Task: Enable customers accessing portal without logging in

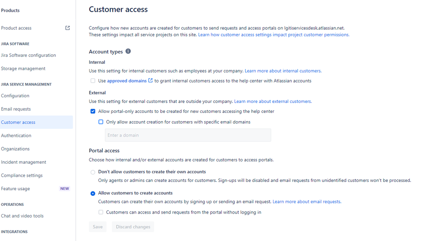Action: point(101,212)
